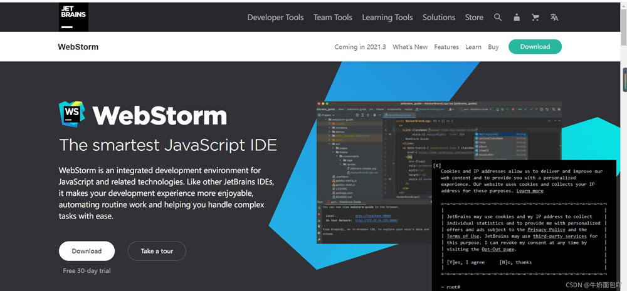The width and height of the screenshot is (627, 291).
Task: Open the Team Tools menu
Action: (x=333, y=17)
